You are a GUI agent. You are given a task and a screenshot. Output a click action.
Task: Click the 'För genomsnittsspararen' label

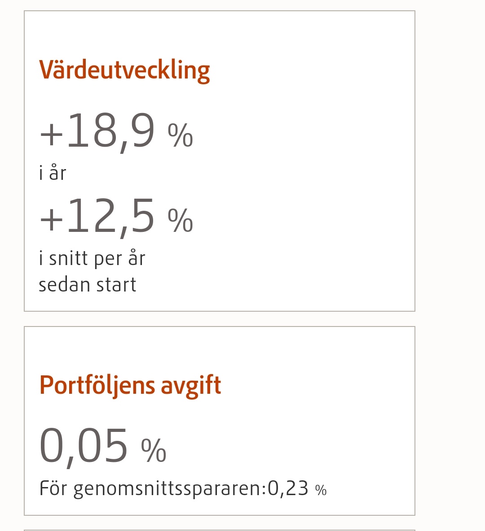coord(152,489)
